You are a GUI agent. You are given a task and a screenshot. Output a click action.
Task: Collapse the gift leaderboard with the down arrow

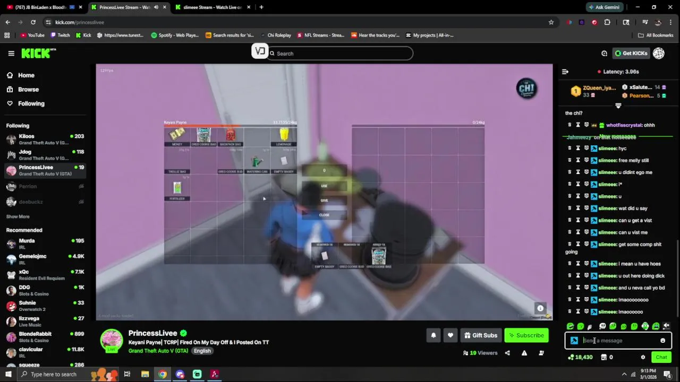point(618,106)
